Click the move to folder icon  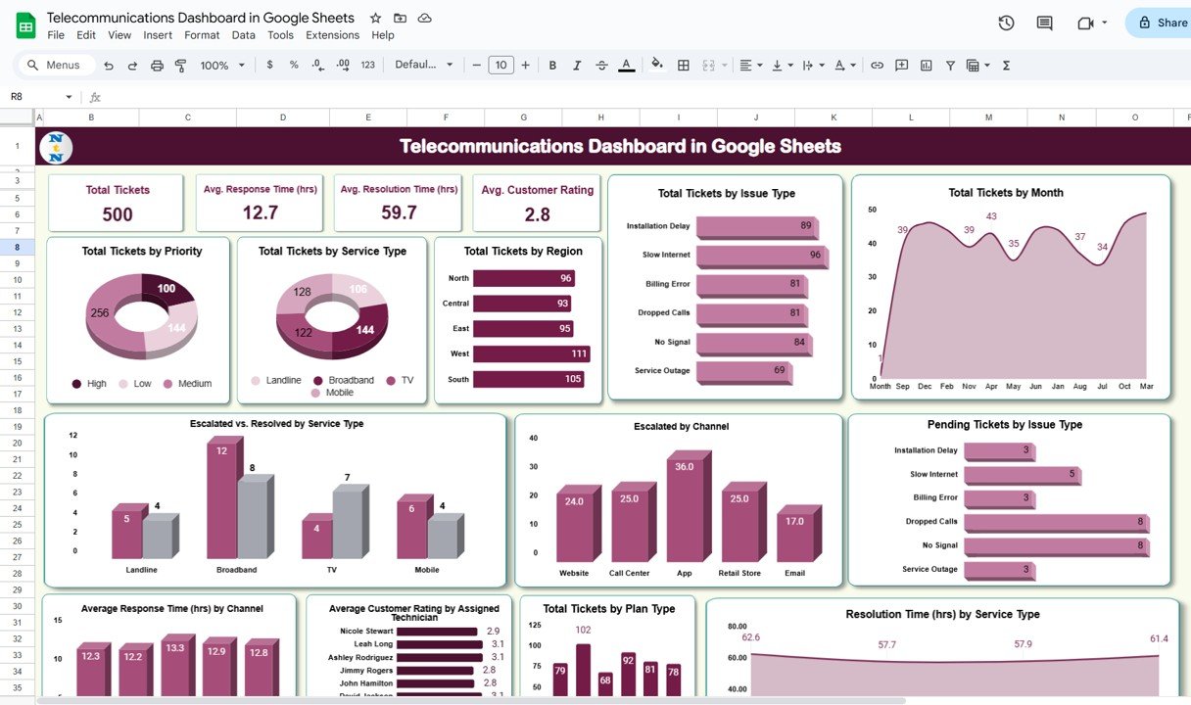click(400, 19)
